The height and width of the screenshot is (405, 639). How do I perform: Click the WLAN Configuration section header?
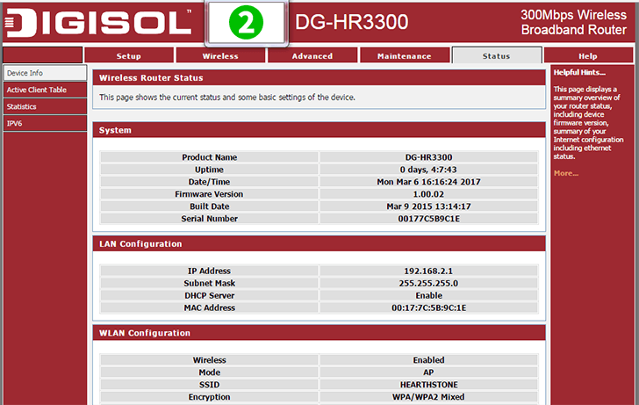point(319,333)
